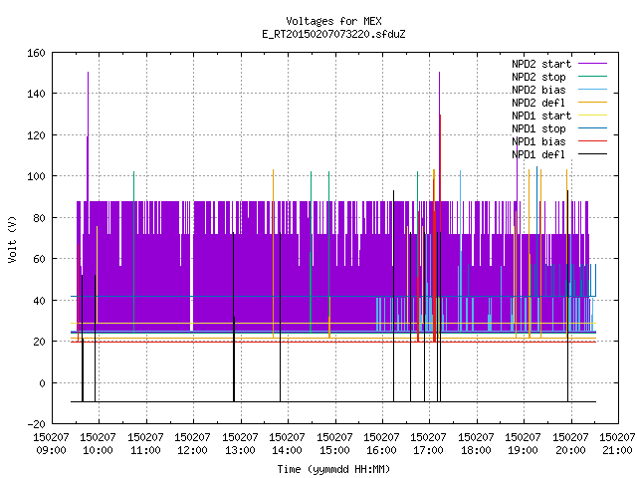
Task: Click the 'Time (yymmdd HH:MM)' x-axis label
Action: [333, 469]
